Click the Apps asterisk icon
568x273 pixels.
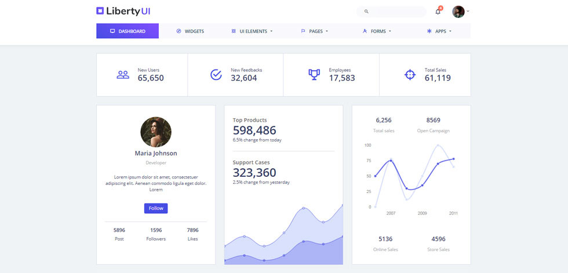429,31
